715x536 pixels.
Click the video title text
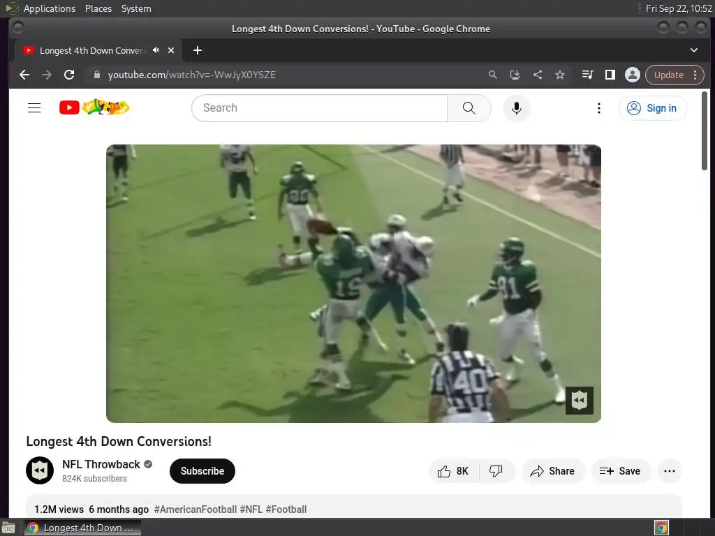119,441
